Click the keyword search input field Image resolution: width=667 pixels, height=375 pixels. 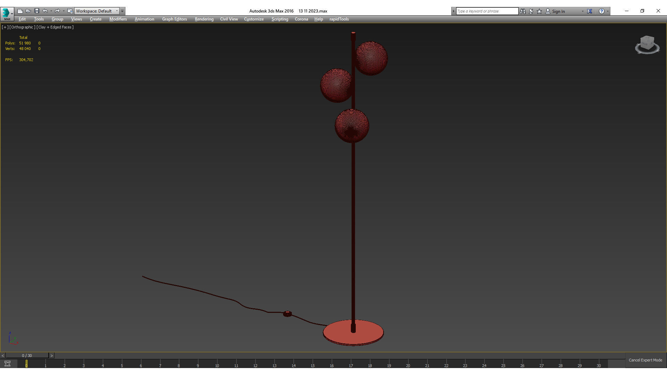tap(487, 11)
